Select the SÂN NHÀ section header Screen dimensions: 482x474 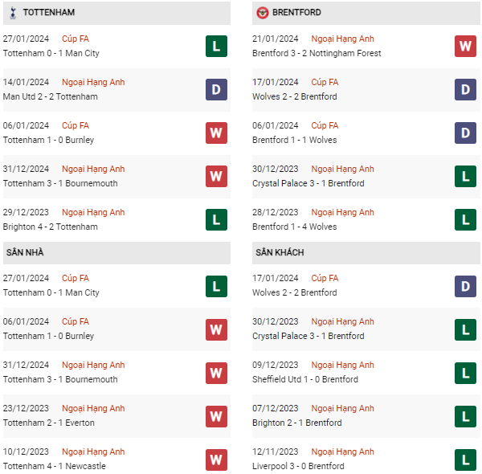(x=25, y=252)
